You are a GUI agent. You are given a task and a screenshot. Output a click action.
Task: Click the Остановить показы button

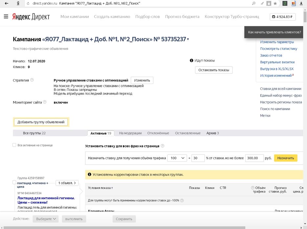click(214, 70)
